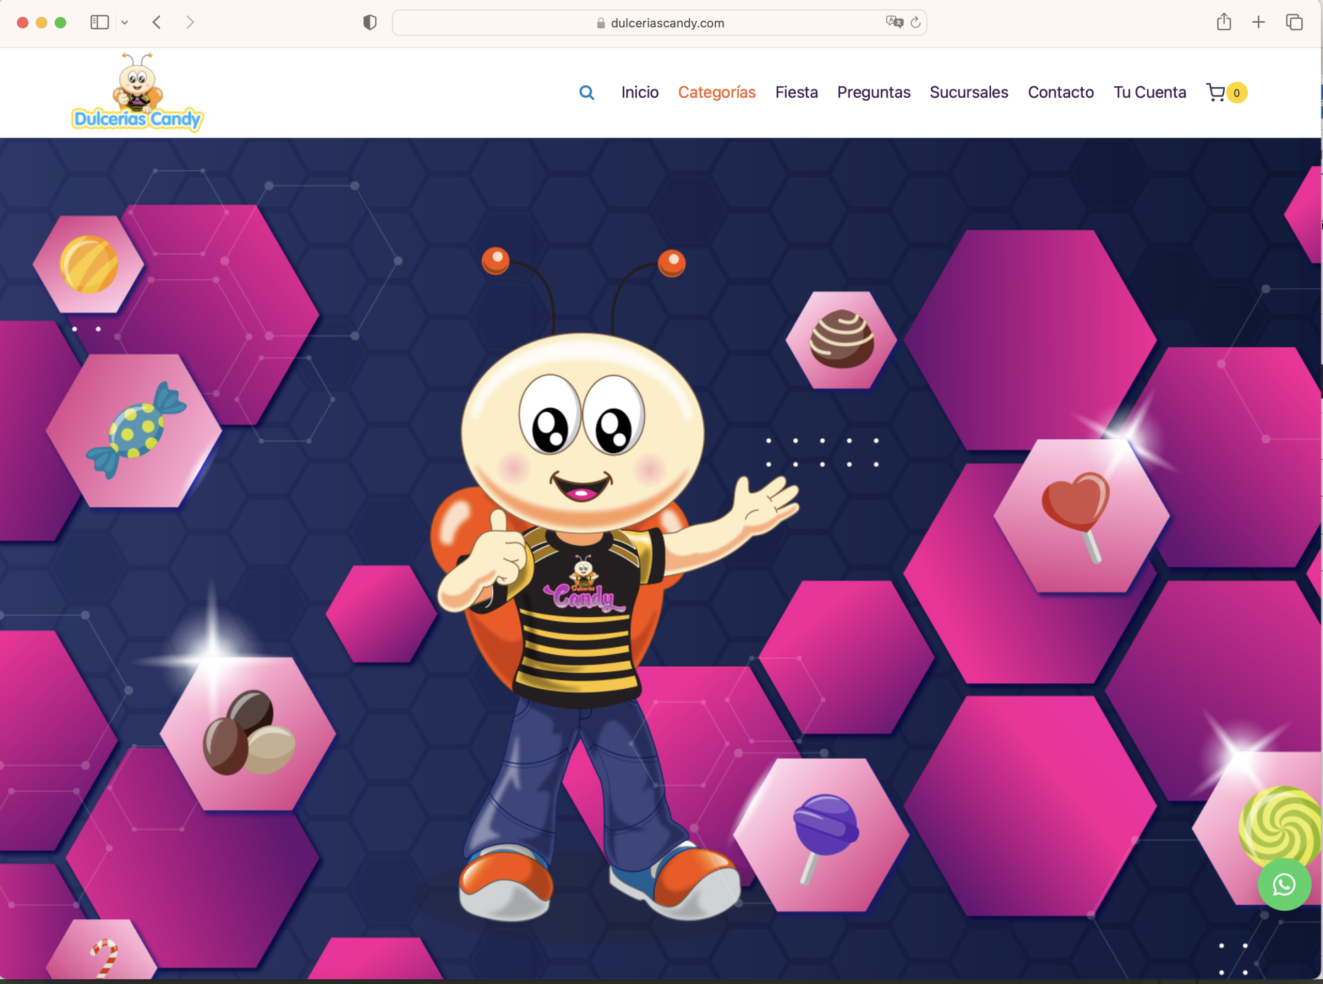This screenshot has width=1323, height=984.
Task: Open a new tab with plus icon
Action: click(x=1258, y=22)
